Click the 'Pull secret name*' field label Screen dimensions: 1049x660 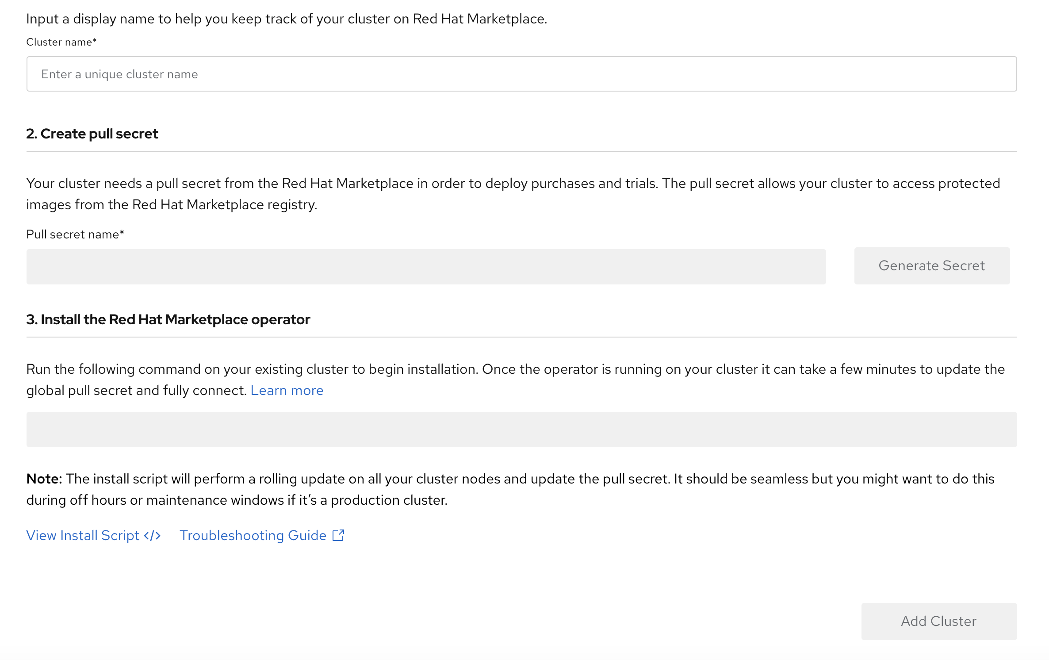(x=75, y=234)
